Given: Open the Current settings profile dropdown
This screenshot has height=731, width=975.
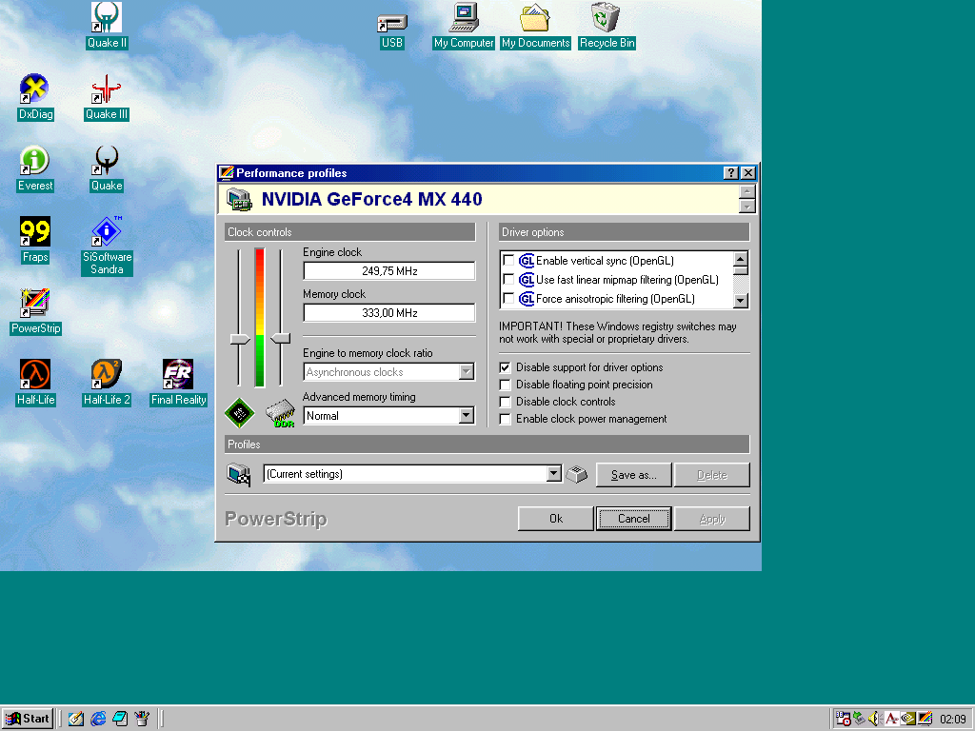Looking at the screenshot, I should pos(554,474).
